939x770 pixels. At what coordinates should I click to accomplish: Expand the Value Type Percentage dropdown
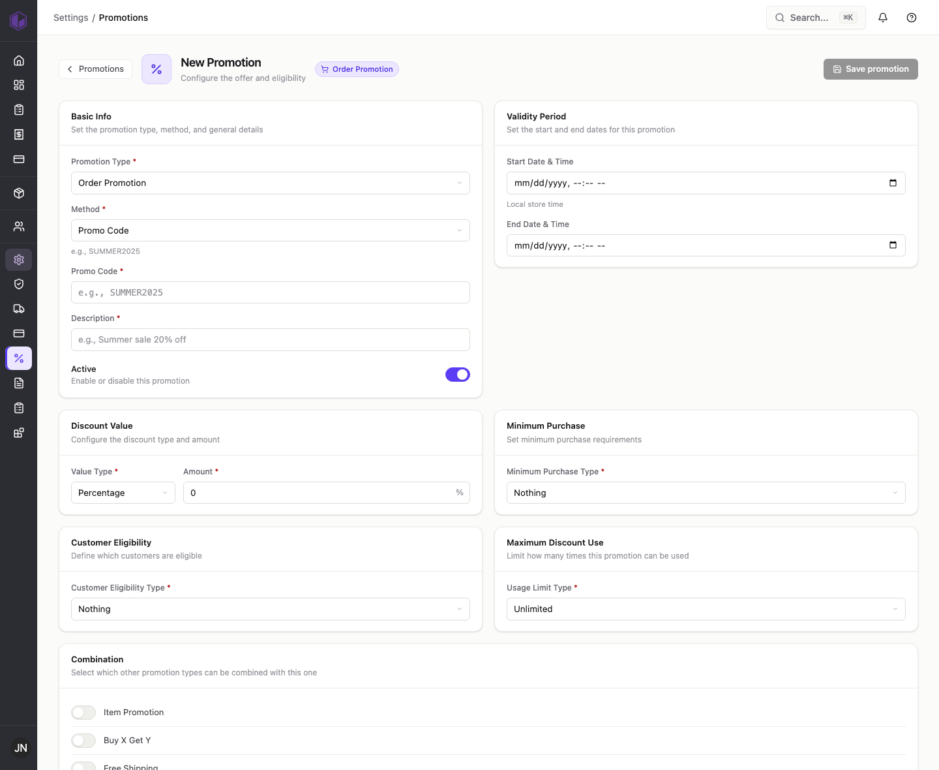click(x=123, y=493)
